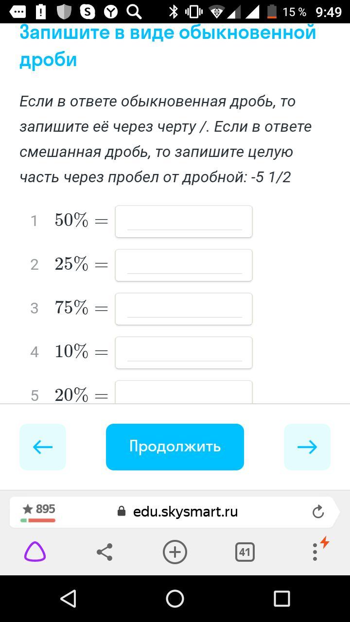Tap the right arrow next task button
The width and height of the screenshot is (350, 622).
(x=307, y=447)
